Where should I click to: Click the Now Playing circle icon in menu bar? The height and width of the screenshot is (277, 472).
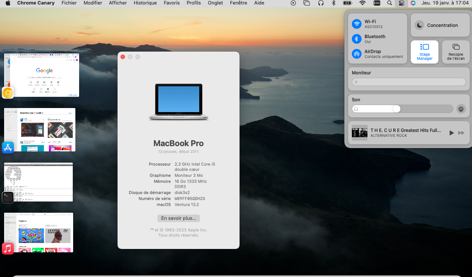pos(293,3)
